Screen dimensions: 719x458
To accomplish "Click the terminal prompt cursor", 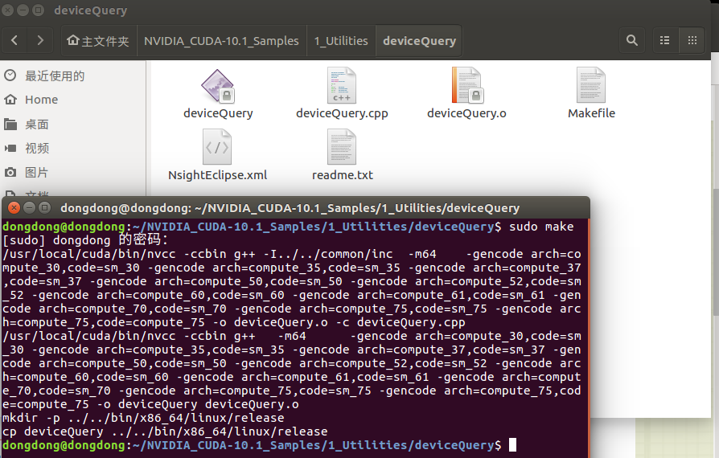I will point(512,444).
